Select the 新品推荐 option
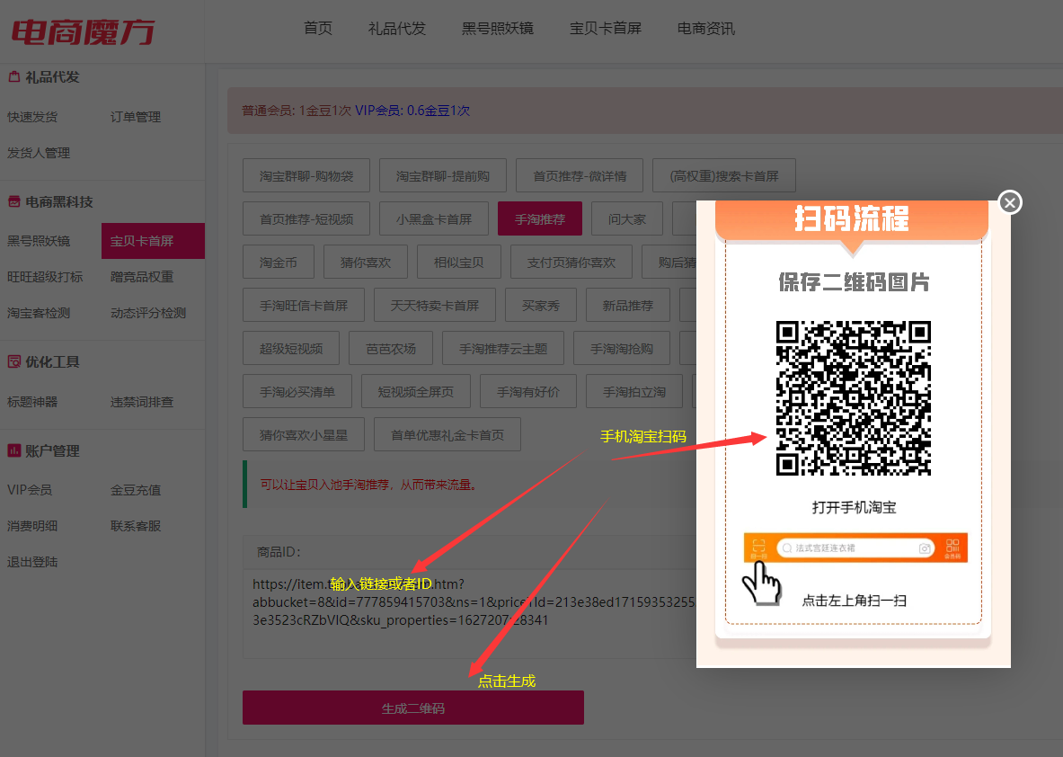This screenshot has width=1063, height=757. pyautogui.click(x=628, y=306)
